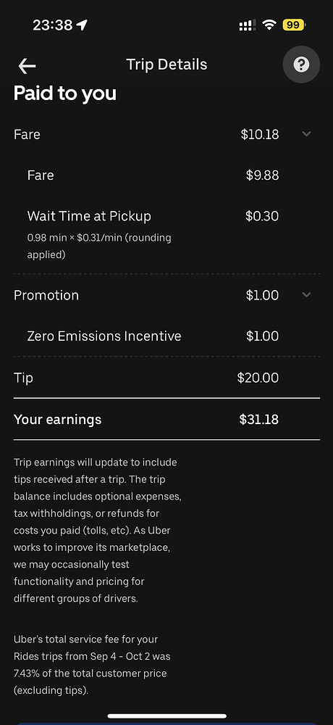Tap the location arrow in status bar
333x725 pixels.
click(83, 25)
